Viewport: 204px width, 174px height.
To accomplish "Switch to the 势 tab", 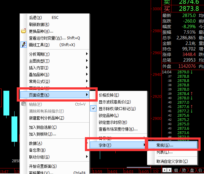I will coord(184,170).
